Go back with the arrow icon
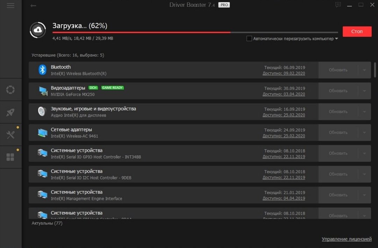Viewport: 378px width, 248px height. [33, 6]
